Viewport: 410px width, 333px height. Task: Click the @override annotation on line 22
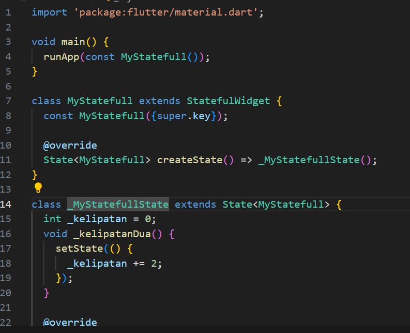(x=70, y=322)
